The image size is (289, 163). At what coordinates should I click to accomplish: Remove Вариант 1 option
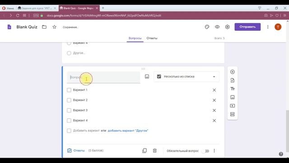coord(214,90)
